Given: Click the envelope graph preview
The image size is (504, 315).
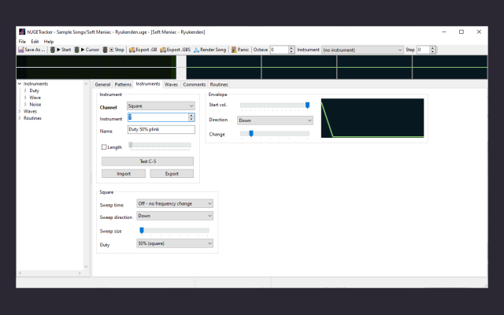Looking at the screenshot, I should click(372, 118).
